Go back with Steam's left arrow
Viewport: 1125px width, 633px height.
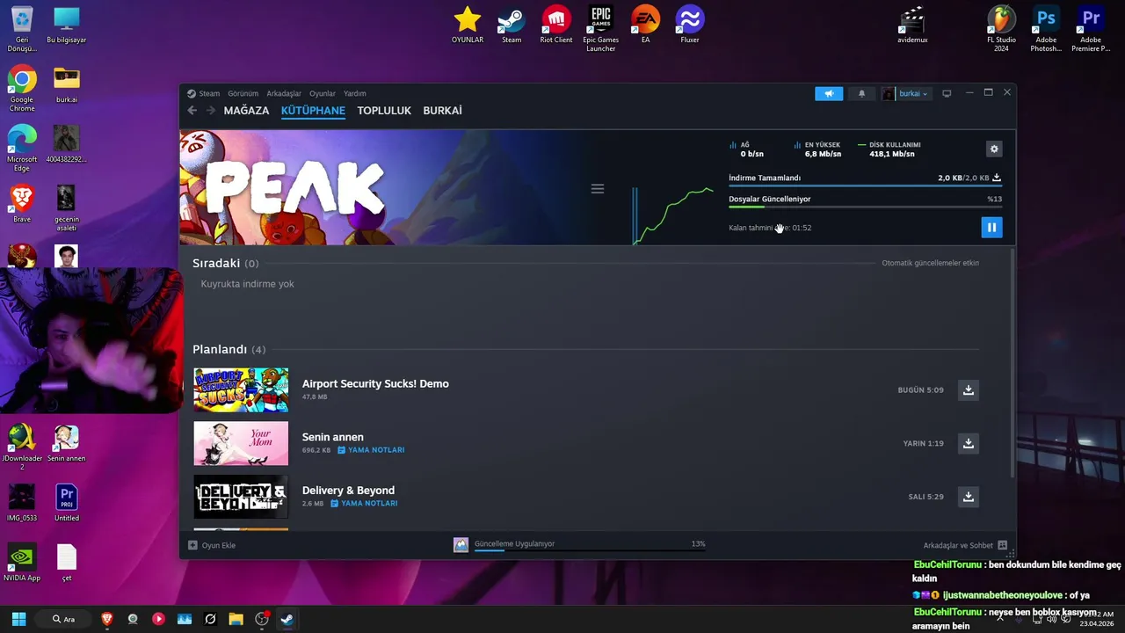click(x=192, y=111)
